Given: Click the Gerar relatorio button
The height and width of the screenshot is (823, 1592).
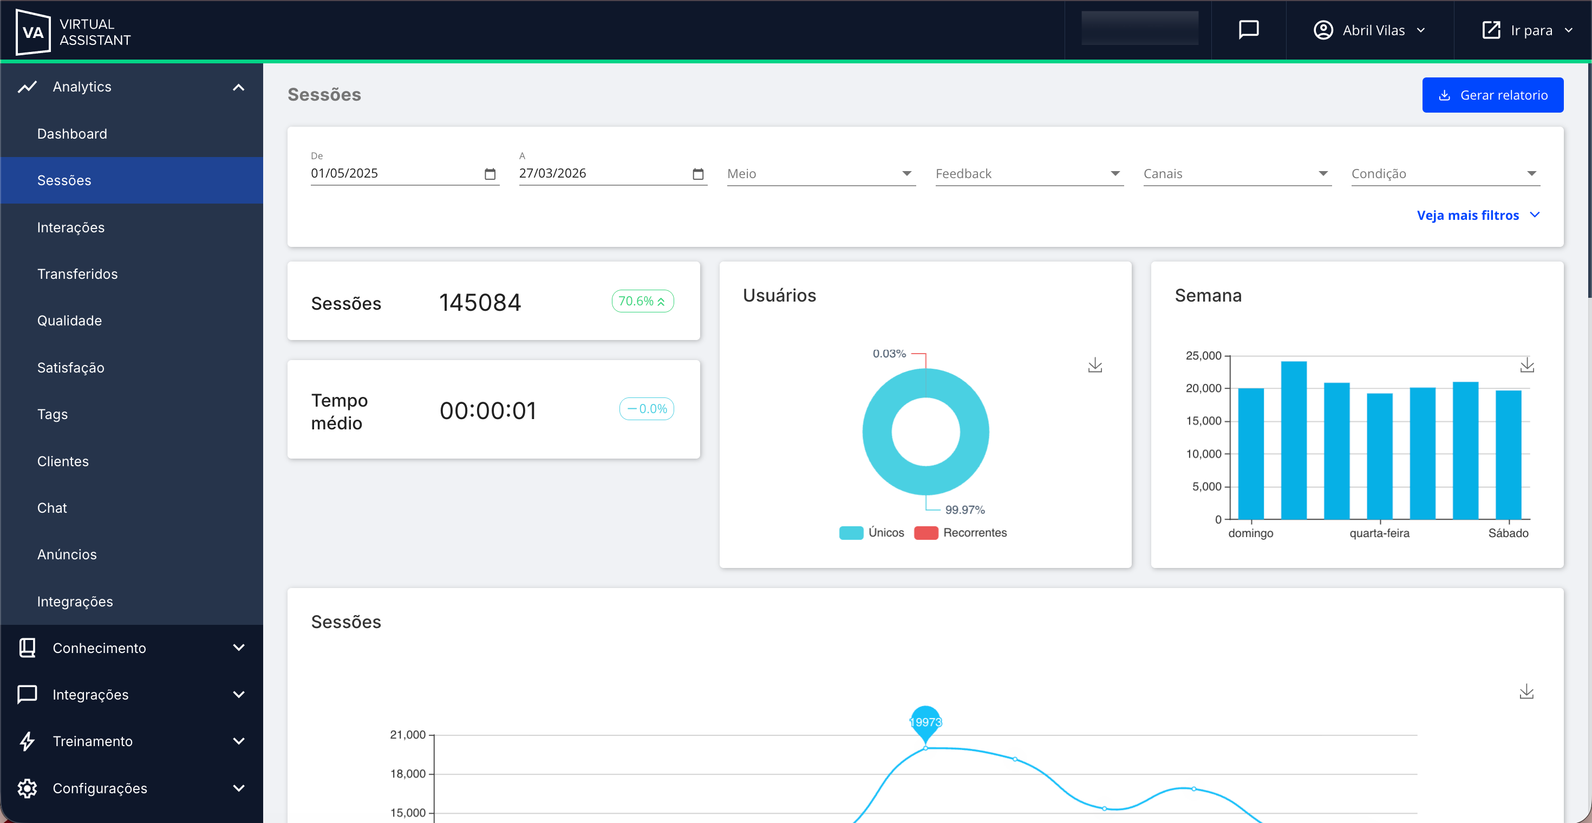Looking at the screenshot, I should coord(1492,95).
